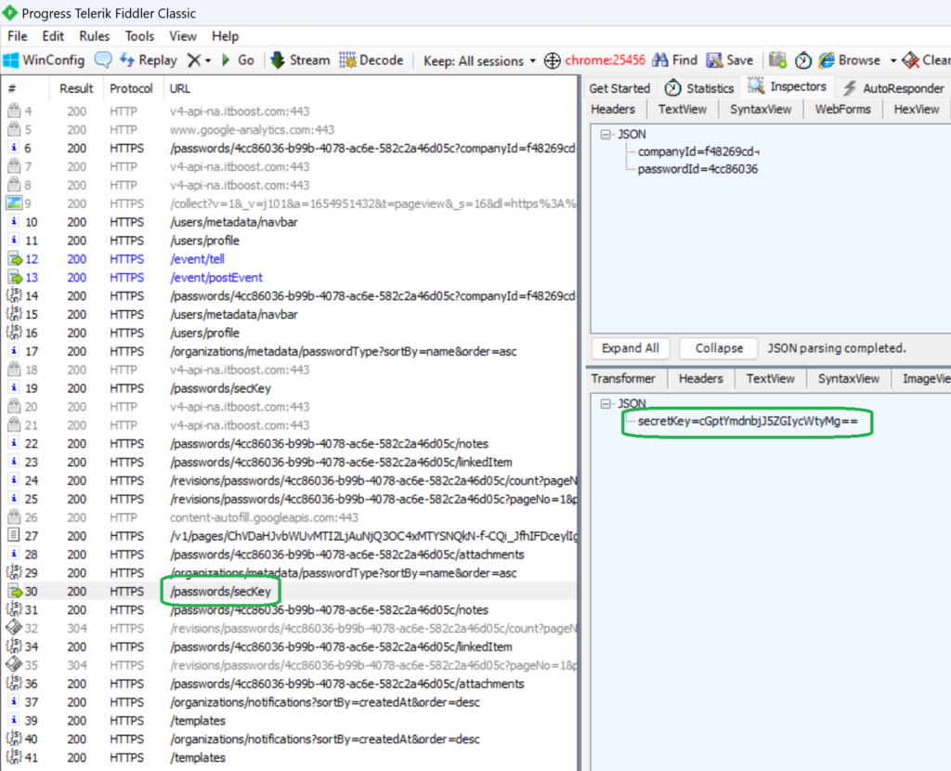Select request SyntaxView tab
This screenshot has height=771, width=951.
pos(761,110)
